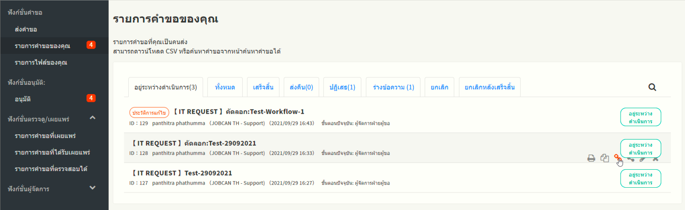Image resolution: width=685 pixels, height=210 pixels.
Task: Click the status button on Test-29092021 row ID 127
Action: pos(640,178)
